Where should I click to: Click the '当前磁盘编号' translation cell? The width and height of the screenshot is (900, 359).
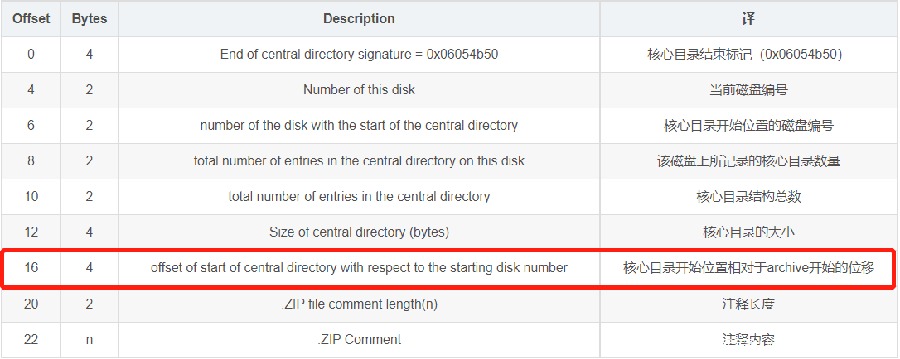(748, 90)
